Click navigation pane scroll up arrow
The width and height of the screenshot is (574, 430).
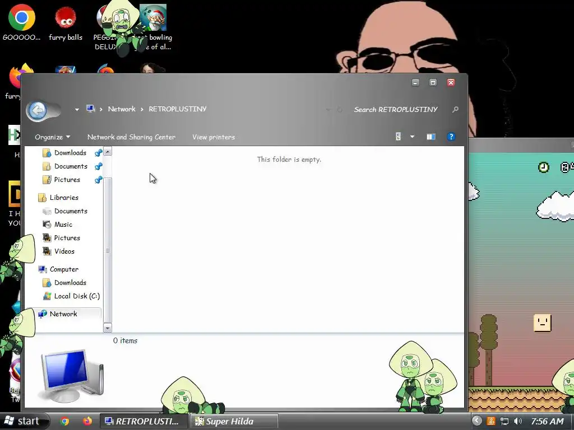pyautogui.click(x=108, y=151)
